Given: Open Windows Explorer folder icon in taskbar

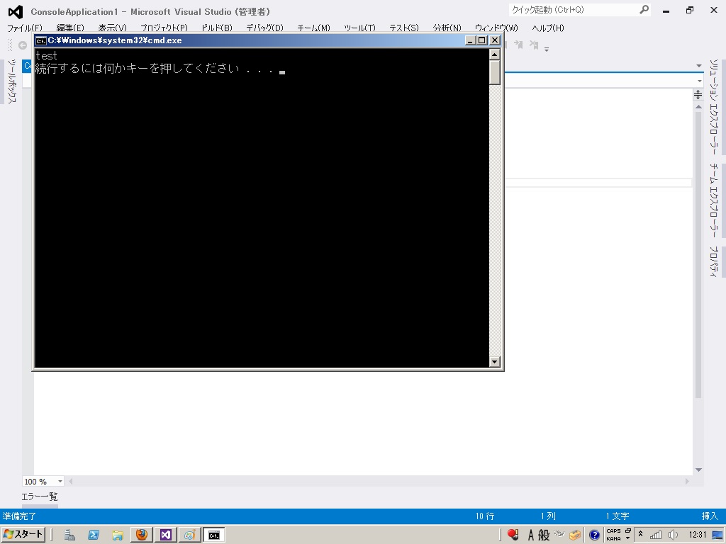Looking at the screenshot, I should coord(118,535).
